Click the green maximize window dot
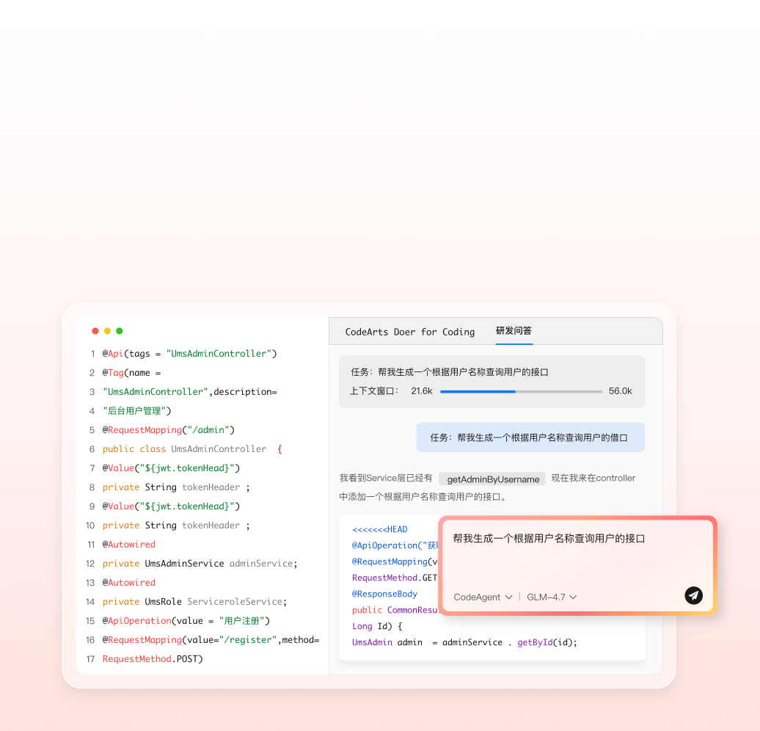The height and width of the screenshot is (731, 760). coord(120,331)
